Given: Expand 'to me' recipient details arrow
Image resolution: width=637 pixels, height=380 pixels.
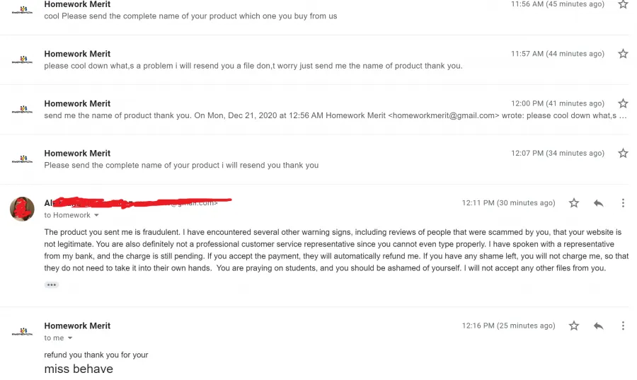Looking at the screenshot, I should [70, 338].
